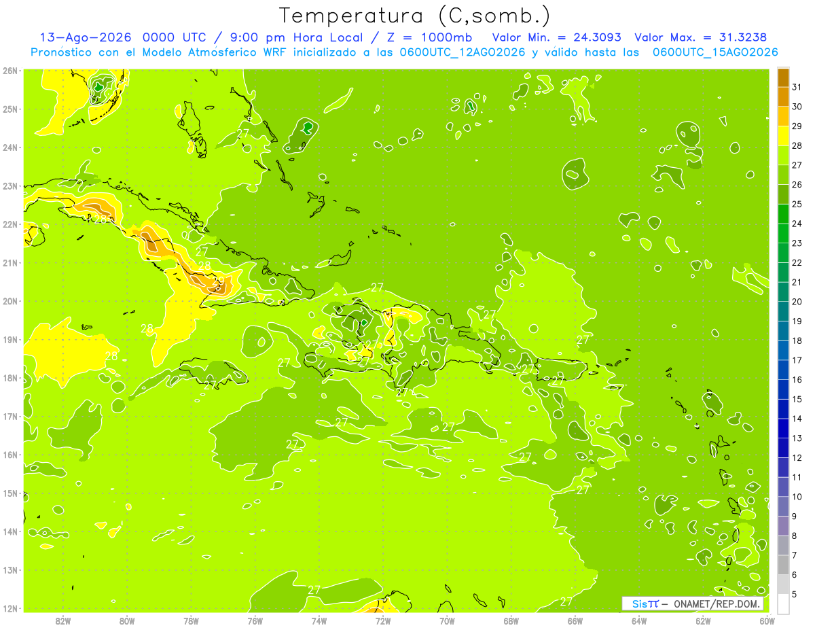
Task: Click the '72W' longitude axis label
Action: [383, 620]
